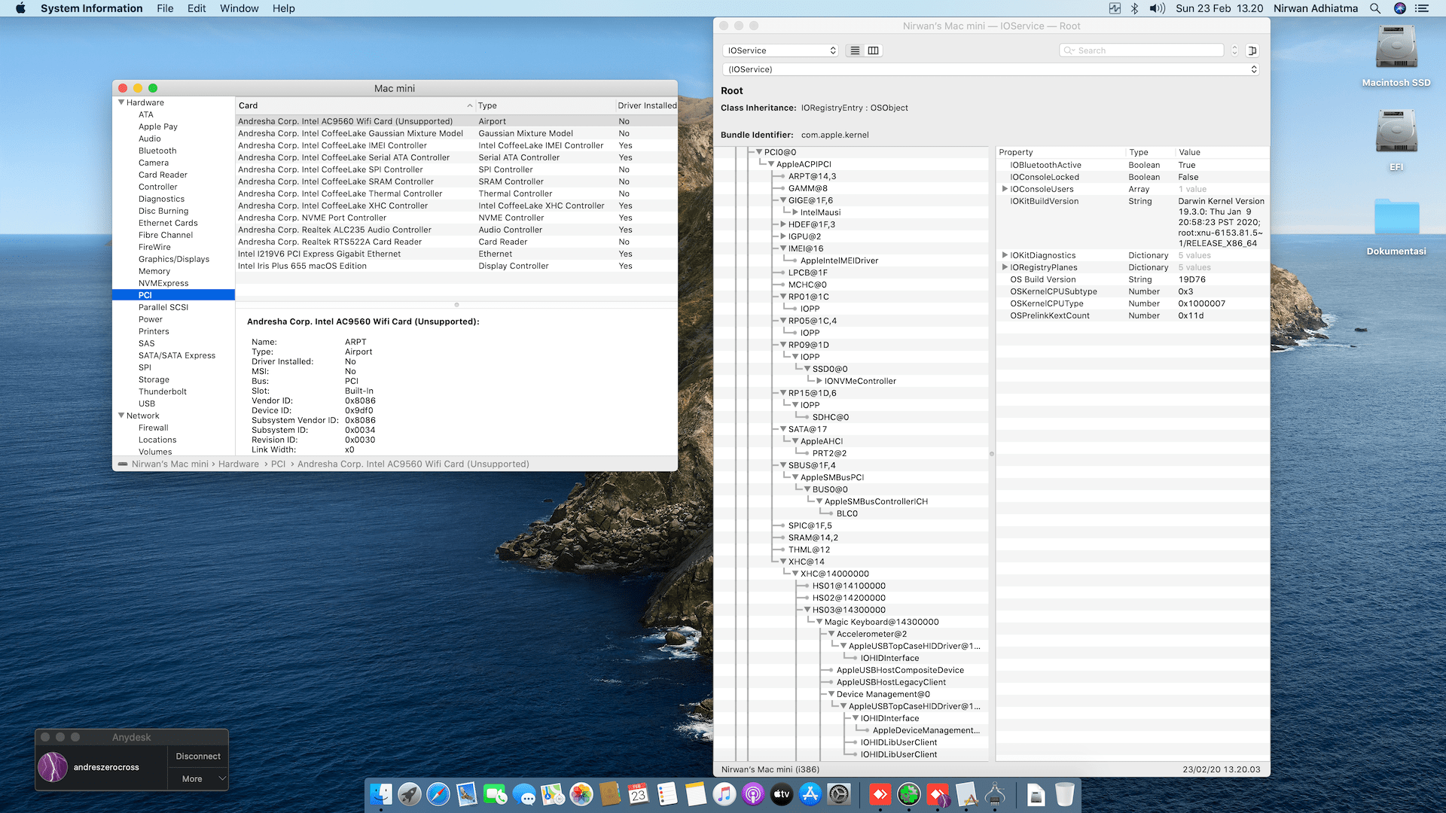The width and height of the screenshot is (1446, 813).
Task: Open Mail stamp icon in Dock
Action: [x=467, y=794]
